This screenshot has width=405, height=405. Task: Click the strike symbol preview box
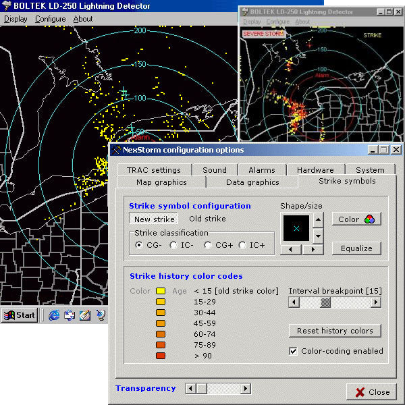tap(296, 228)
